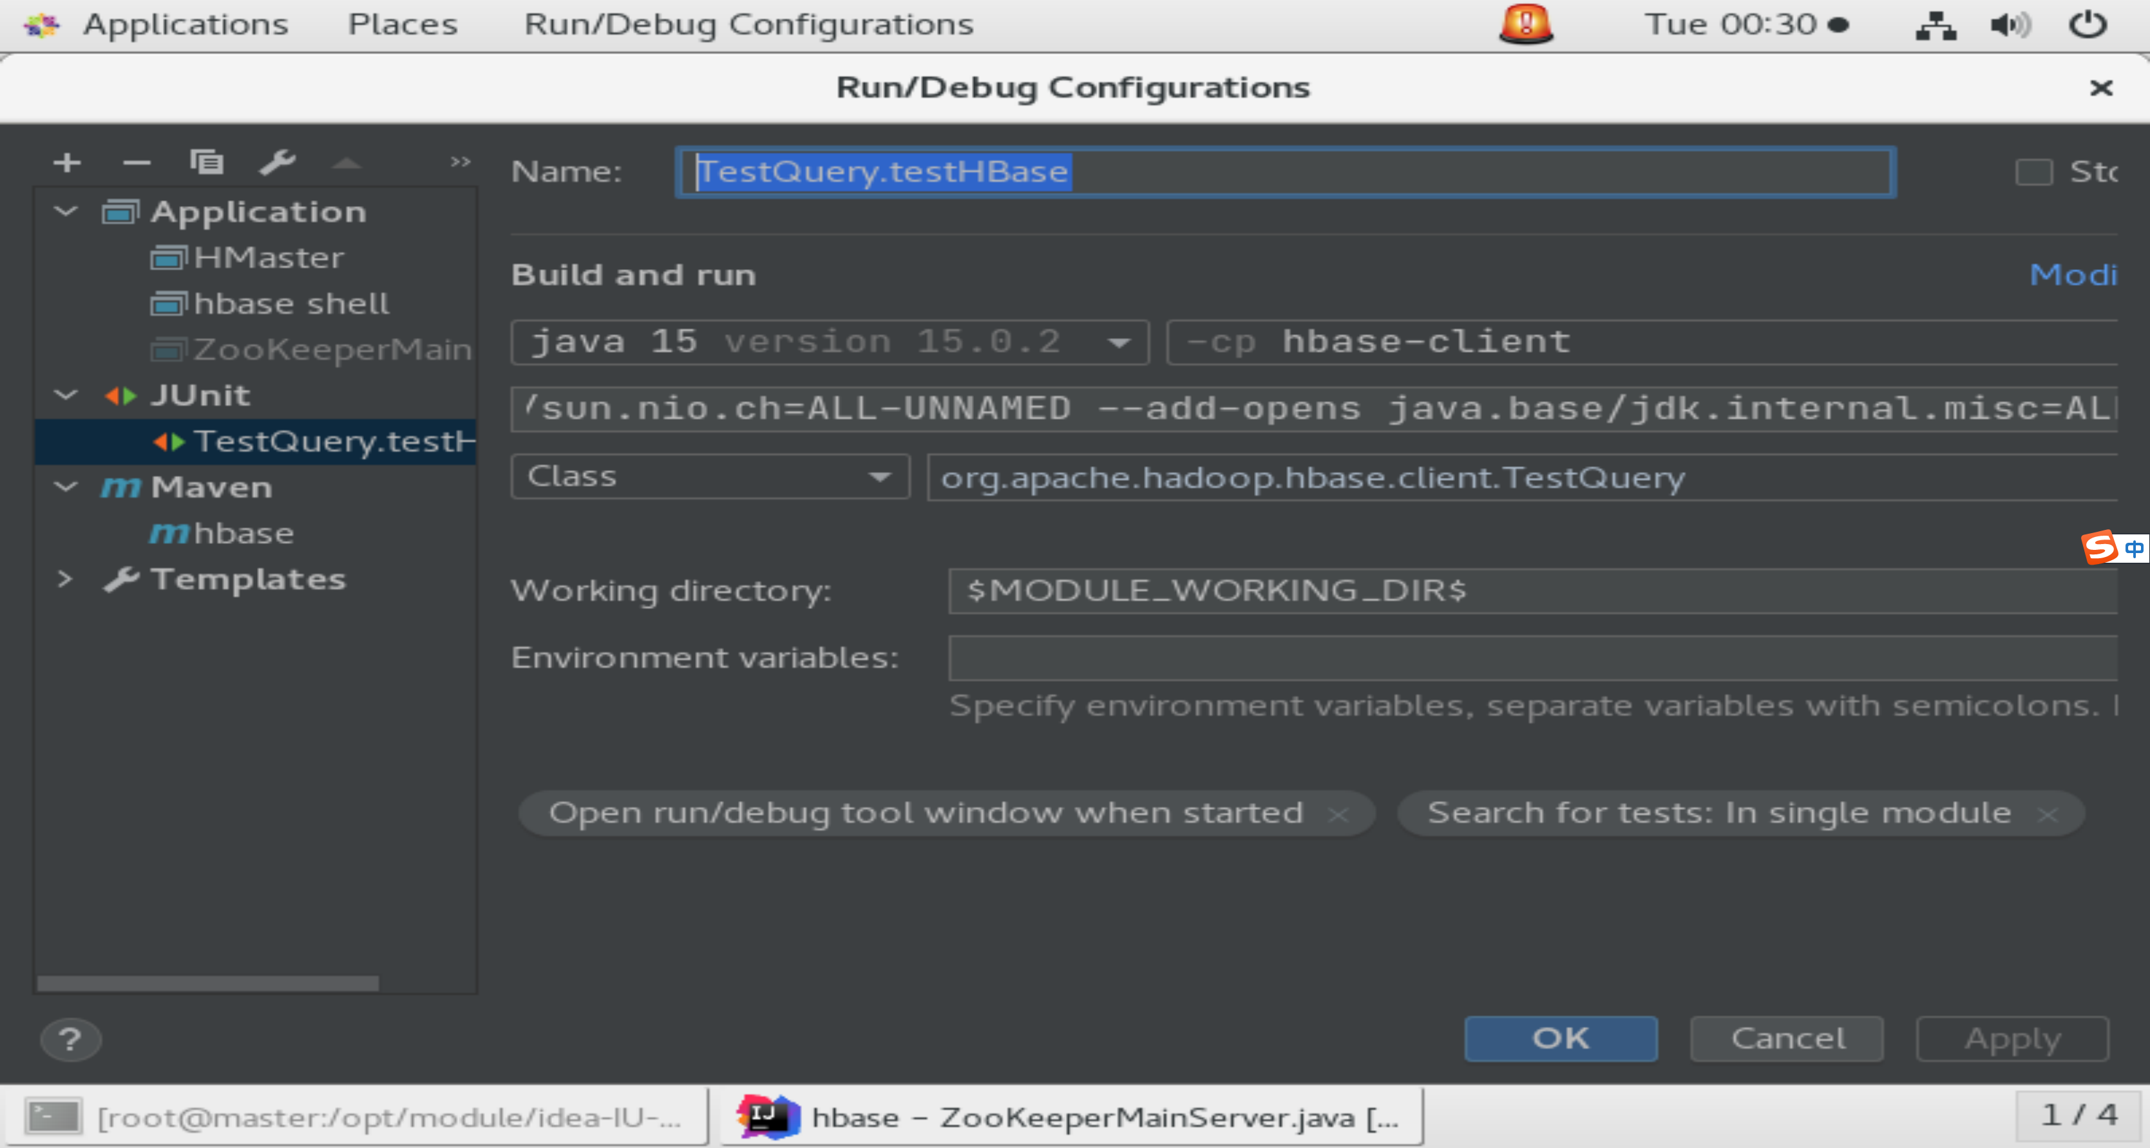This screenshot has width=2150, height=1148.
Task: Click the Modify options link
Action: [x=2073, y=274]
